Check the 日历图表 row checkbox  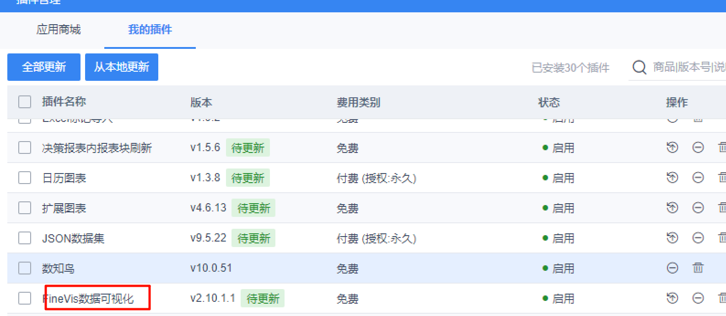tap(25, 178)
